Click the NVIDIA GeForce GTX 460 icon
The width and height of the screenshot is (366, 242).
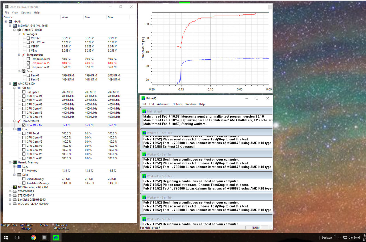[15, 187]
